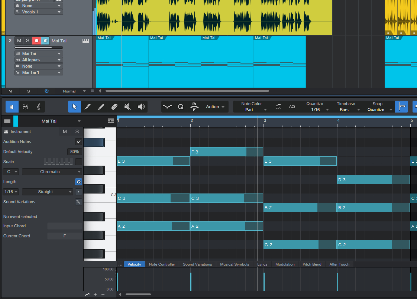
Task: Choose the Paint pencil tool
Action: tap(101, 107)
